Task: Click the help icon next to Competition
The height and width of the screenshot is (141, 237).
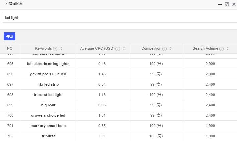Action: pos(164,49)
